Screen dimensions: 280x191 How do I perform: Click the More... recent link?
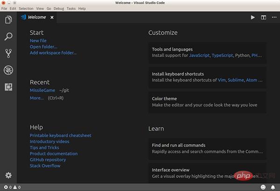point(36,98)
